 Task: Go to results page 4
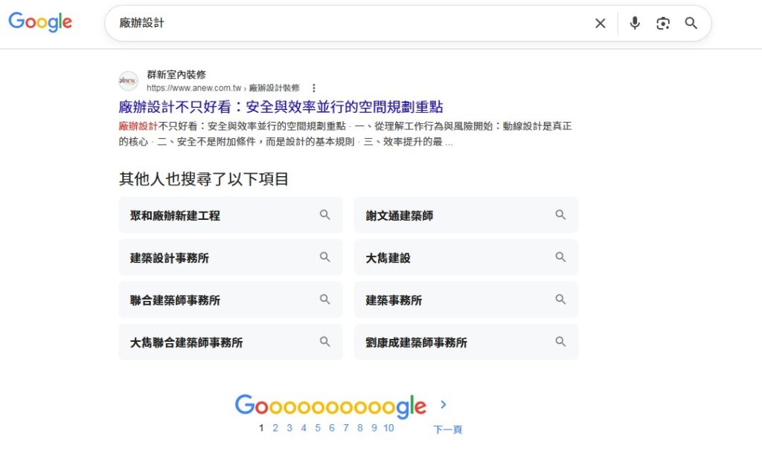click(x=304, y=428)
